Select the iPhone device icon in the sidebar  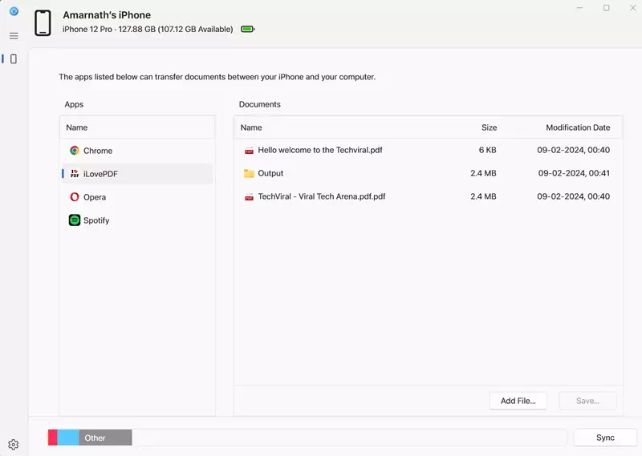tap(14, 59)
